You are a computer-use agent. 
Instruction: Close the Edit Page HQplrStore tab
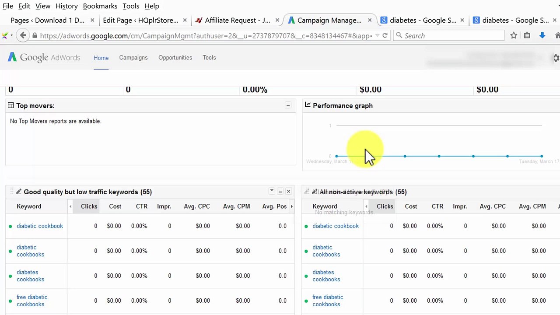tap(185, 20)
